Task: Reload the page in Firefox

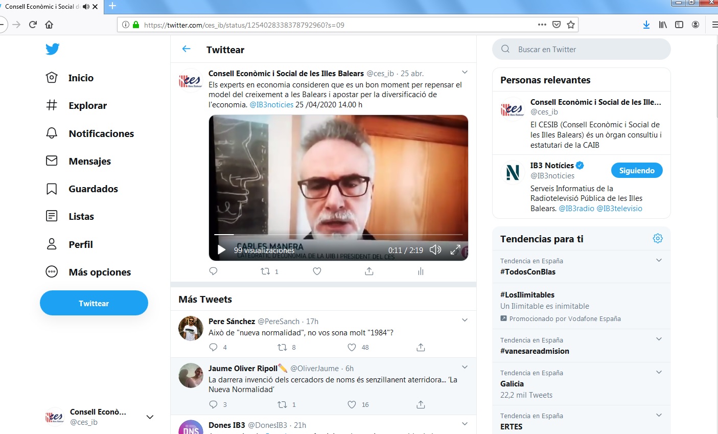Action: [x=33, y=25]
